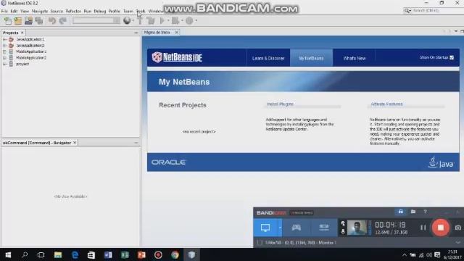Stop the Bandicam recording with red button

coord(441,228)
